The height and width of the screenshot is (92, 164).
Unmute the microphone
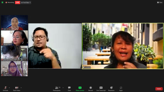(5, 89)
